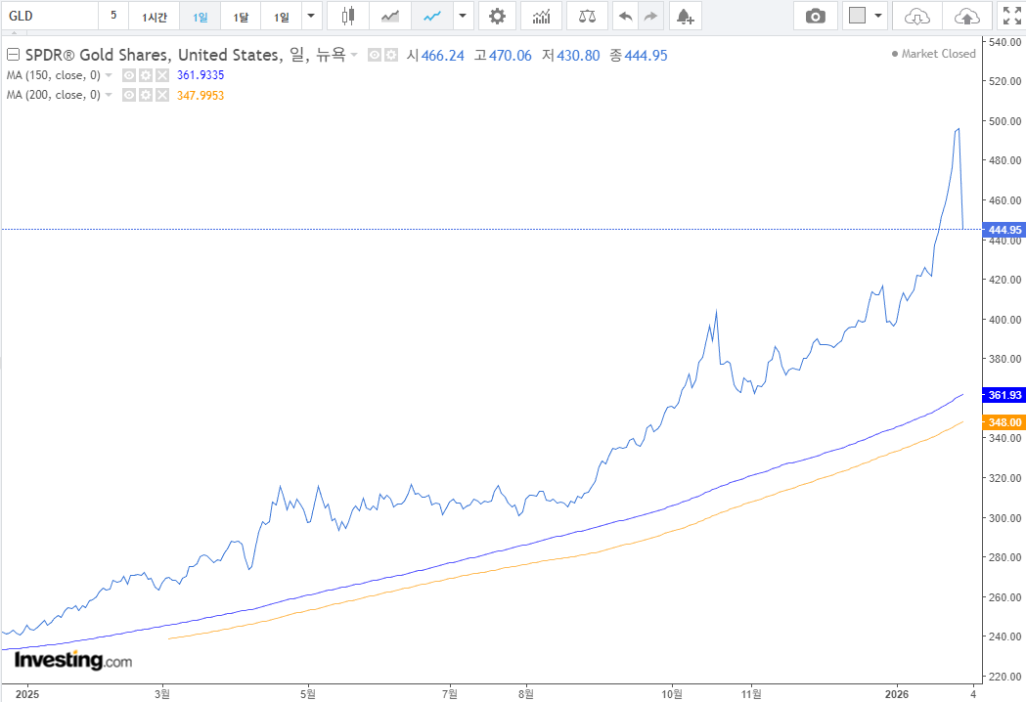Click the 361.93 blue axis label
The height and width of the screenshot is (702, 1026).
1004,395
